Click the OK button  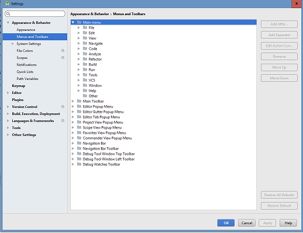click(x=226, y=223)
